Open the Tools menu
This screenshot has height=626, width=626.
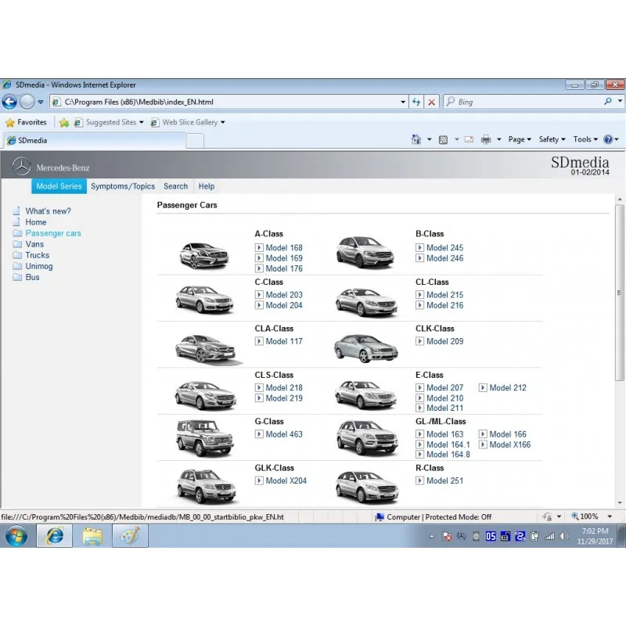pos(585,139)
